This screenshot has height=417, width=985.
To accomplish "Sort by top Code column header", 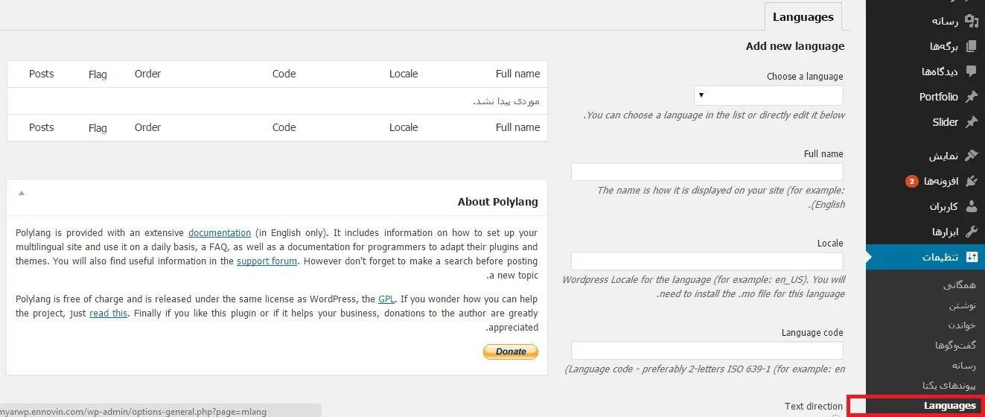I will [284, 74].
